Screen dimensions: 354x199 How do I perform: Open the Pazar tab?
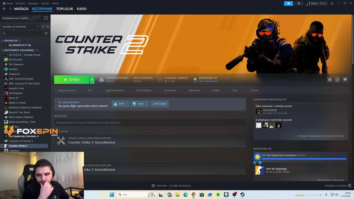click(235, 90)
